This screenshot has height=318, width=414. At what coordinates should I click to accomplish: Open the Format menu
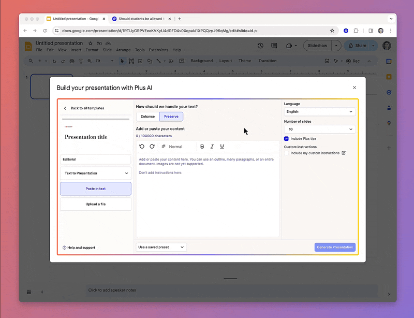pos(92,50)
